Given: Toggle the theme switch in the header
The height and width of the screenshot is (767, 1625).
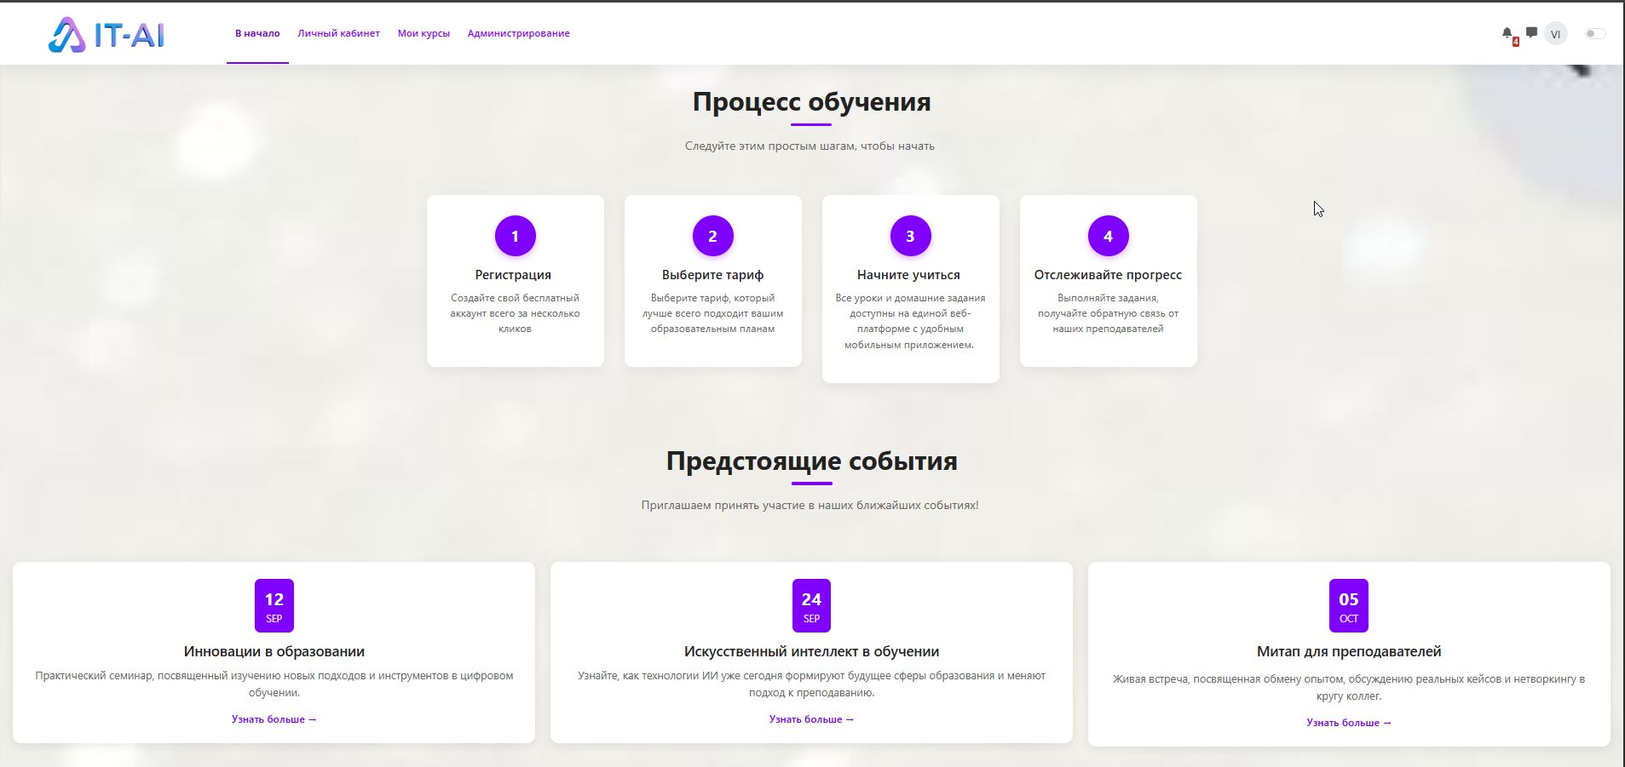Looking at the screenshot, I should coord(1593,34).
